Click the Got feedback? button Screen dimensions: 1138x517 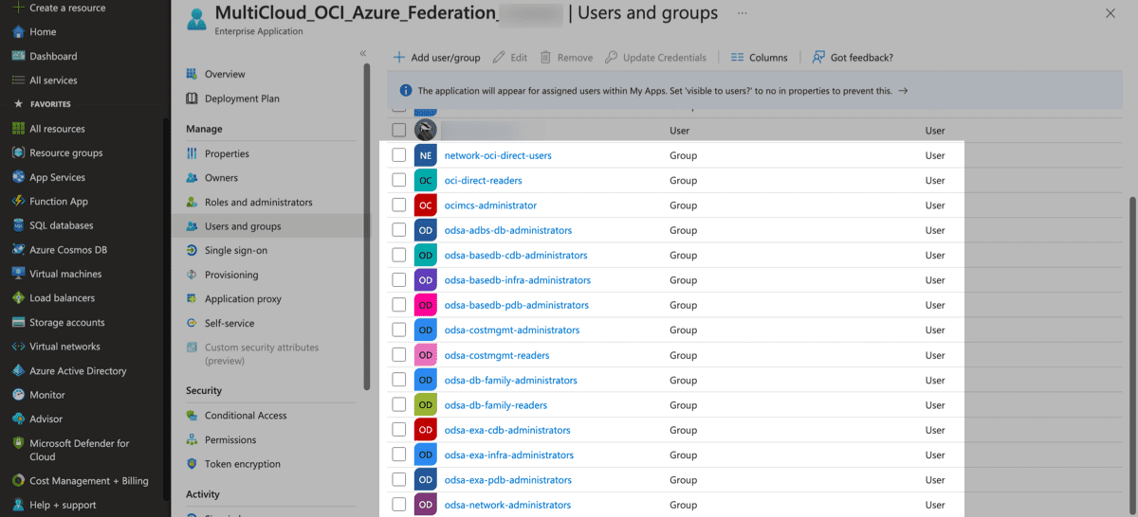coord(853,58)
